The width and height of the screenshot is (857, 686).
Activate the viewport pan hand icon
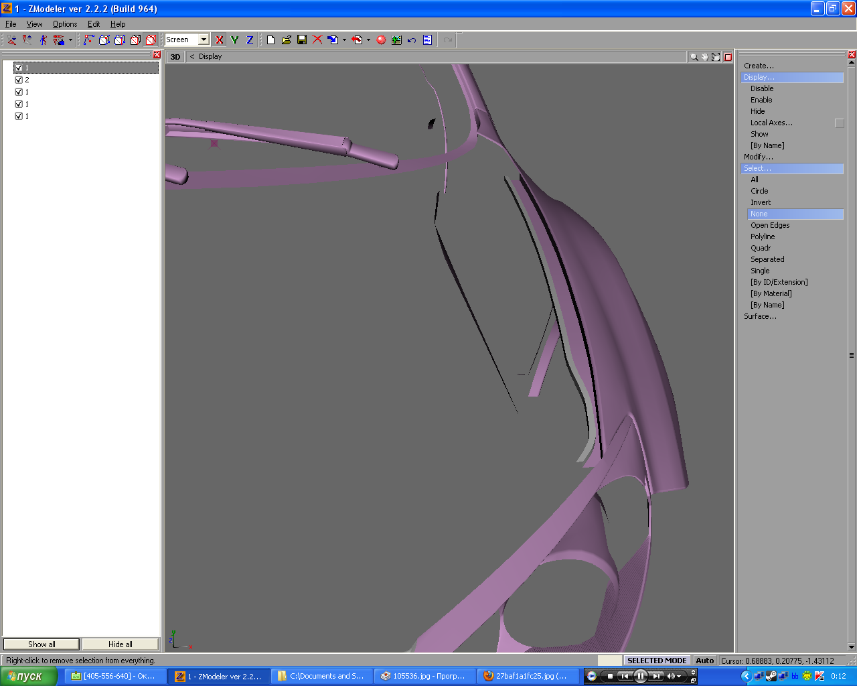coord(705,57)
